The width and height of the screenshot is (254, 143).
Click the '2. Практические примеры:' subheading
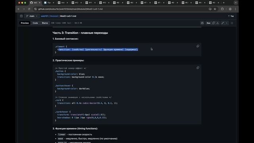coord(68,60)
